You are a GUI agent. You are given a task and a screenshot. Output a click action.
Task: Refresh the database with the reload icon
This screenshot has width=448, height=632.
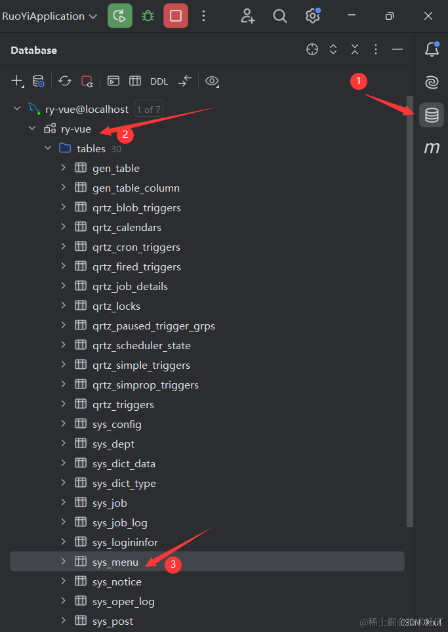65,81
